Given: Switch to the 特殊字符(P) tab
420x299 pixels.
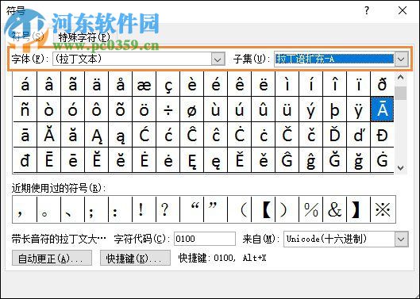Looking at the screenshot, I should click(84, 37).
